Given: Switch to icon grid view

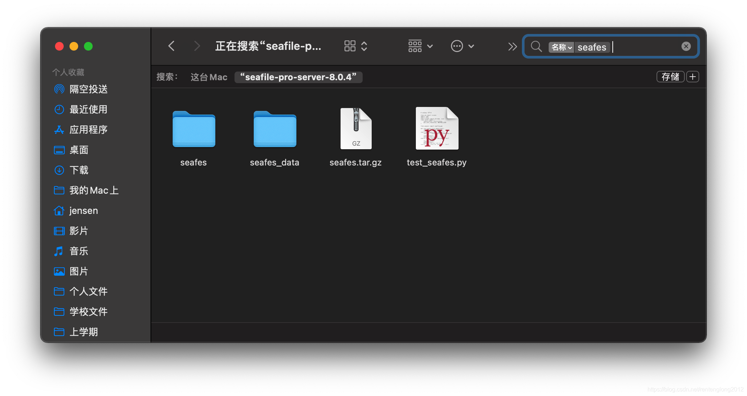Looking at the screenshot, I should pos(350,46).
